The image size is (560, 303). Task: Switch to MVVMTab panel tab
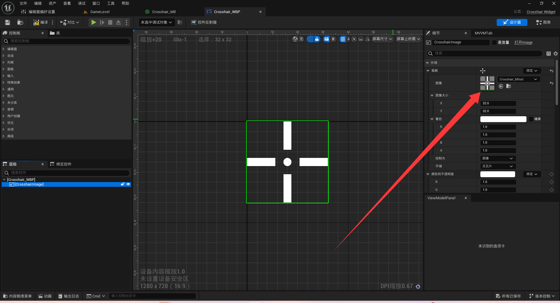483,33
